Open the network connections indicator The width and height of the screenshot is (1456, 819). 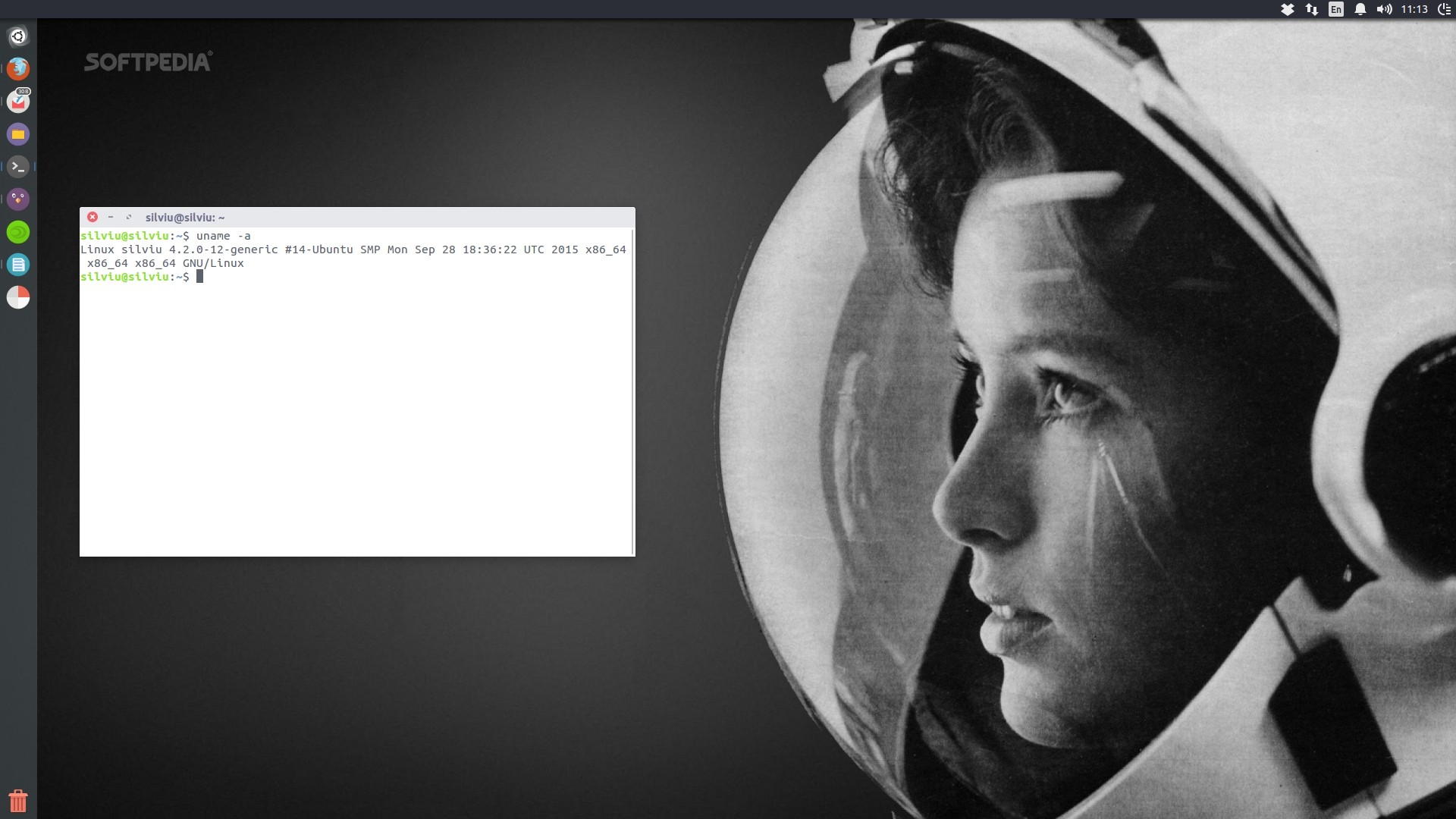tap(1311, 9)
